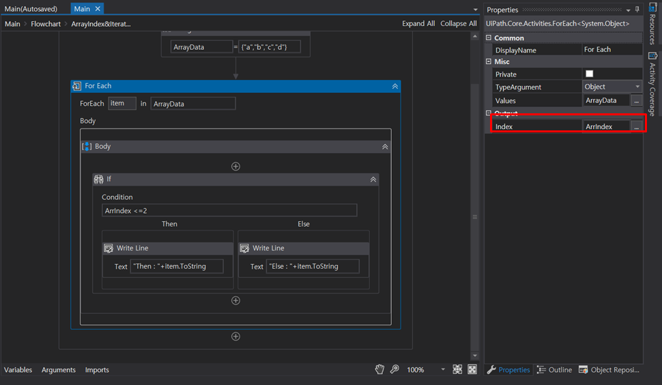Image resolution: width=662 pixels, height=385 pixels.
Task: Open the TypeArgument Object dropdown
Action: pyautogui.click(x=637, y=87)
